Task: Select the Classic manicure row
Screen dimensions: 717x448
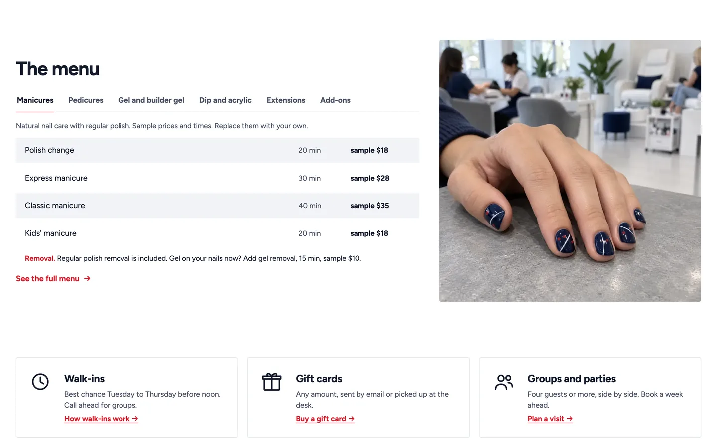Action: pyautogui.click(x=218, y=206)
